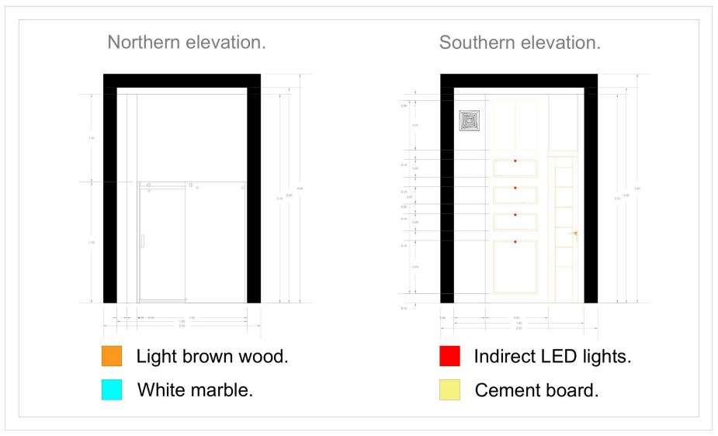Pick the yellow Cement board swatch
Viewport: 718px width, 436px height.
(x=450, y=389)
